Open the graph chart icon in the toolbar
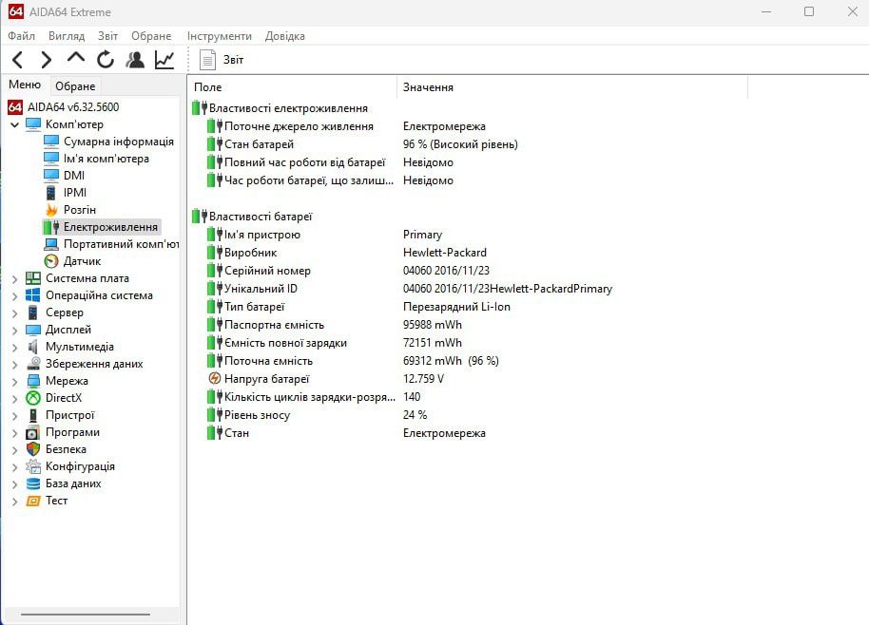 164,59
